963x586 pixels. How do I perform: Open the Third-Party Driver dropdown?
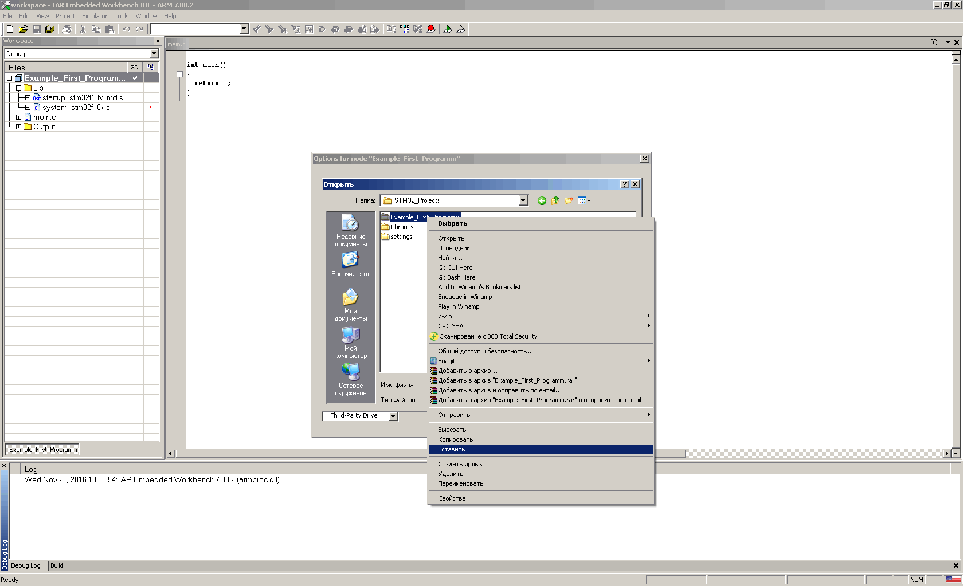click(393, 416)
